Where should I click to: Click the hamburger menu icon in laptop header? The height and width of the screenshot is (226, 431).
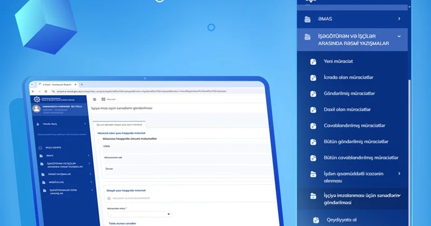(95, 99)
